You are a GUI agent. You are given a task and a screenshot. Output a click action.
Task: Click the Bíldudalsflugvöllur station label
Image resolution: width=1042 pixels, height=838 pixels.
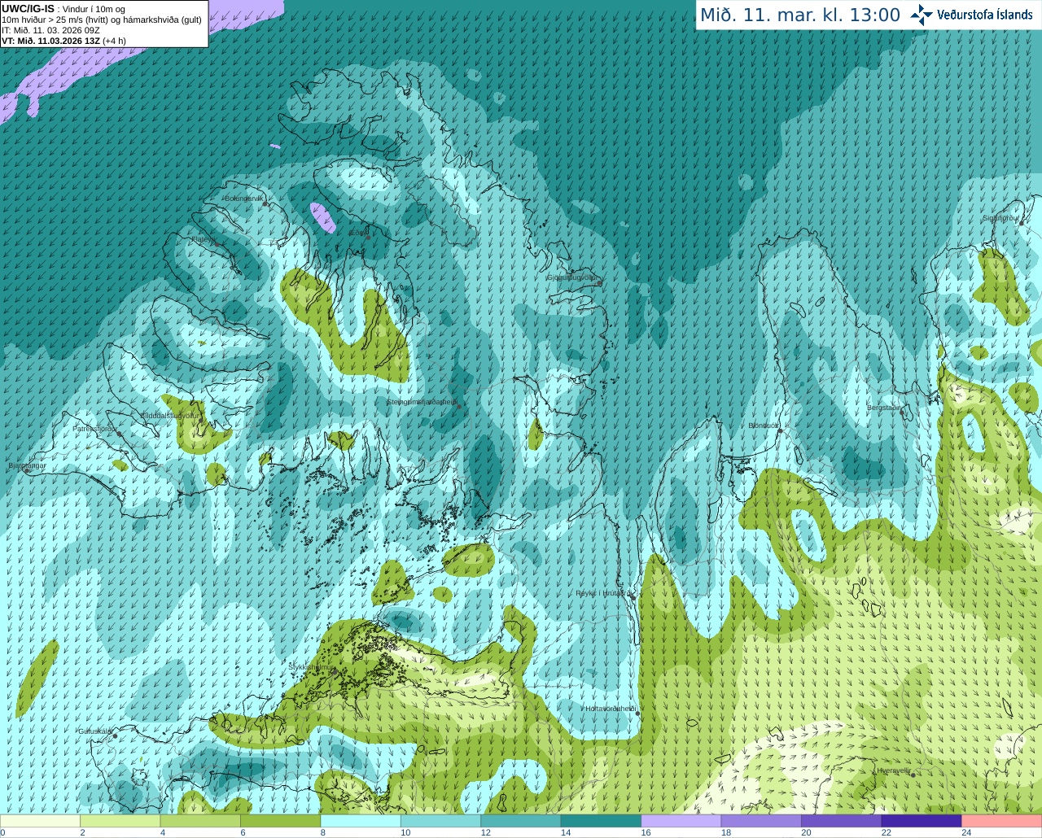click(170, 415)
